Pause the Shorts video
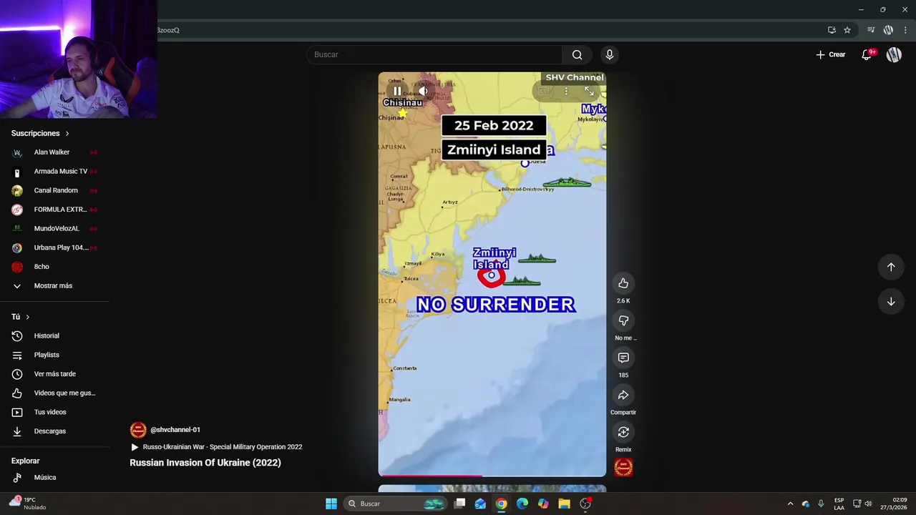This screenshot has width=916, height=515. point(397,91)
